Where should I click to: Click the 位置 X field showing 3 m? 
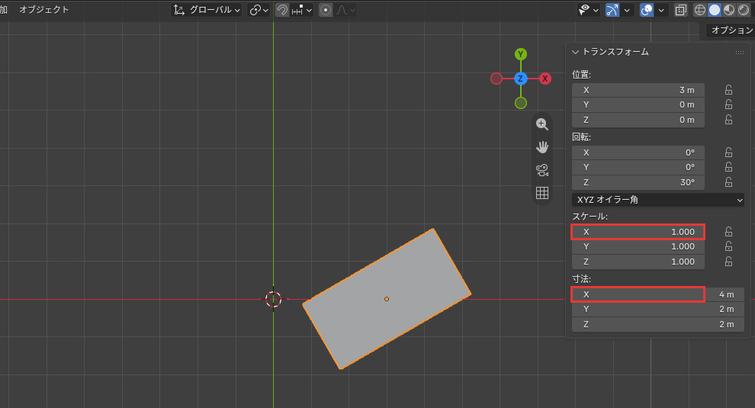[638, 90]
